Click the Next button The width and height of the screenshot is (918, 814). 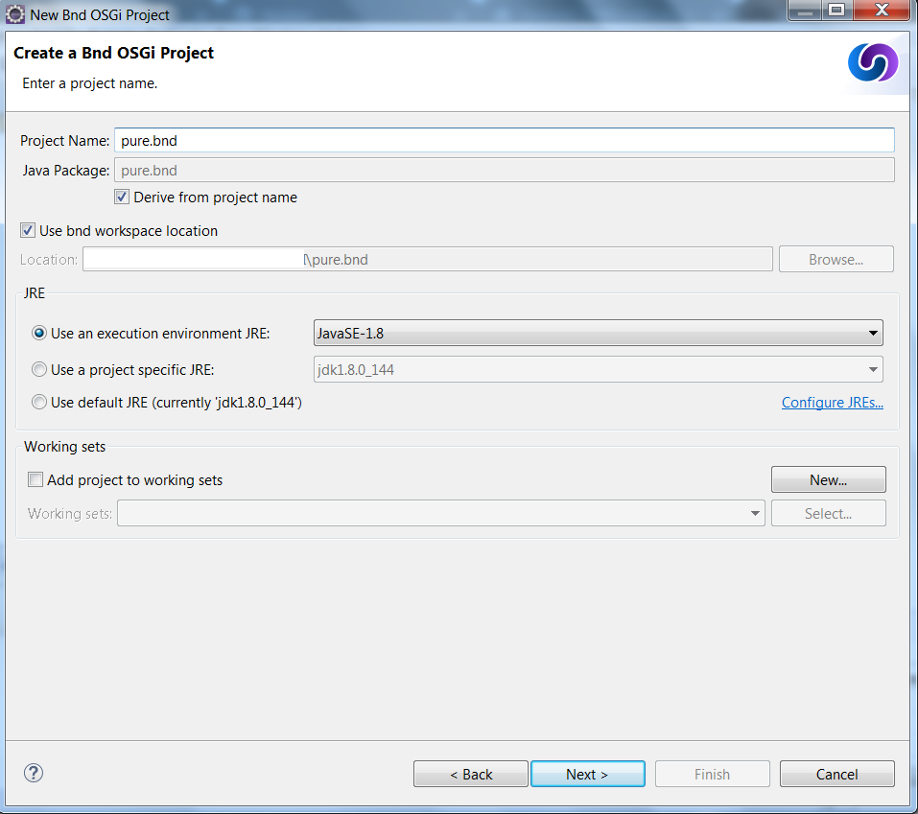[x=587, y=774]
